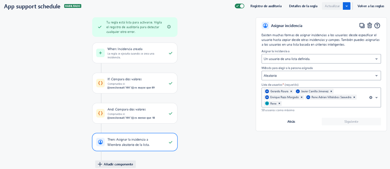This screenshot has height=169, width=390.
Task: Toggle the rule enabled switch
Action: [240, 6]
